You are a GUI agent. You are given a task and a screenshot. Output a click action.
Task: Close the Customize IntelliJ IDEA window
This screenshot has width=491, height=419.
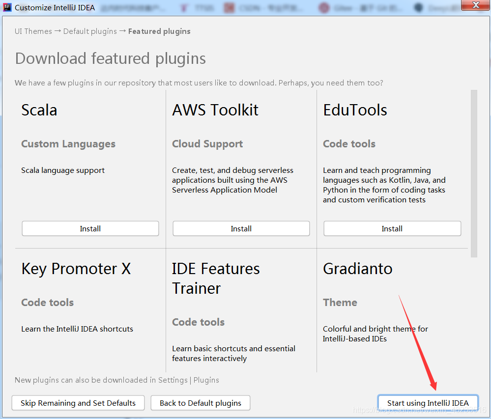coord(476,5)
